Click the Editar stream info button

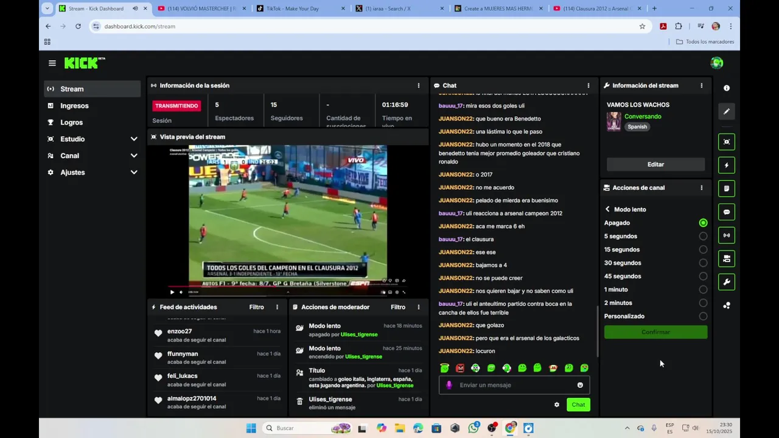click(655, 164)
